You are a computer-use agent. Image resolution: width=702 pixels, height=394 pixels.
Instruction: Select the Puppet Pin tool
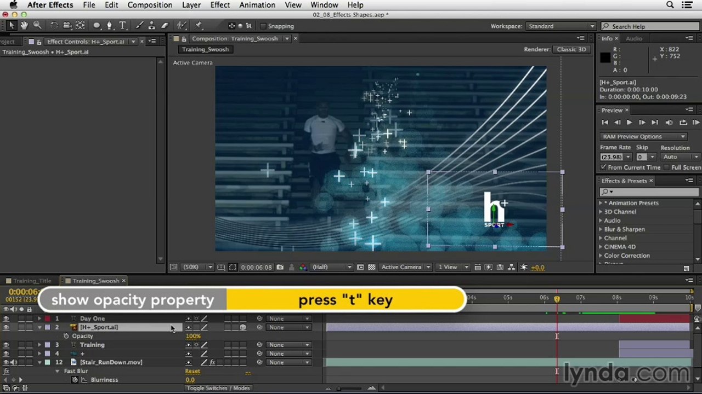click(x=199, y=26)
